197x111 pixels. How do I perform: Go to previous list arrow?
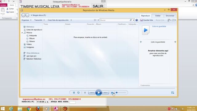141,42
